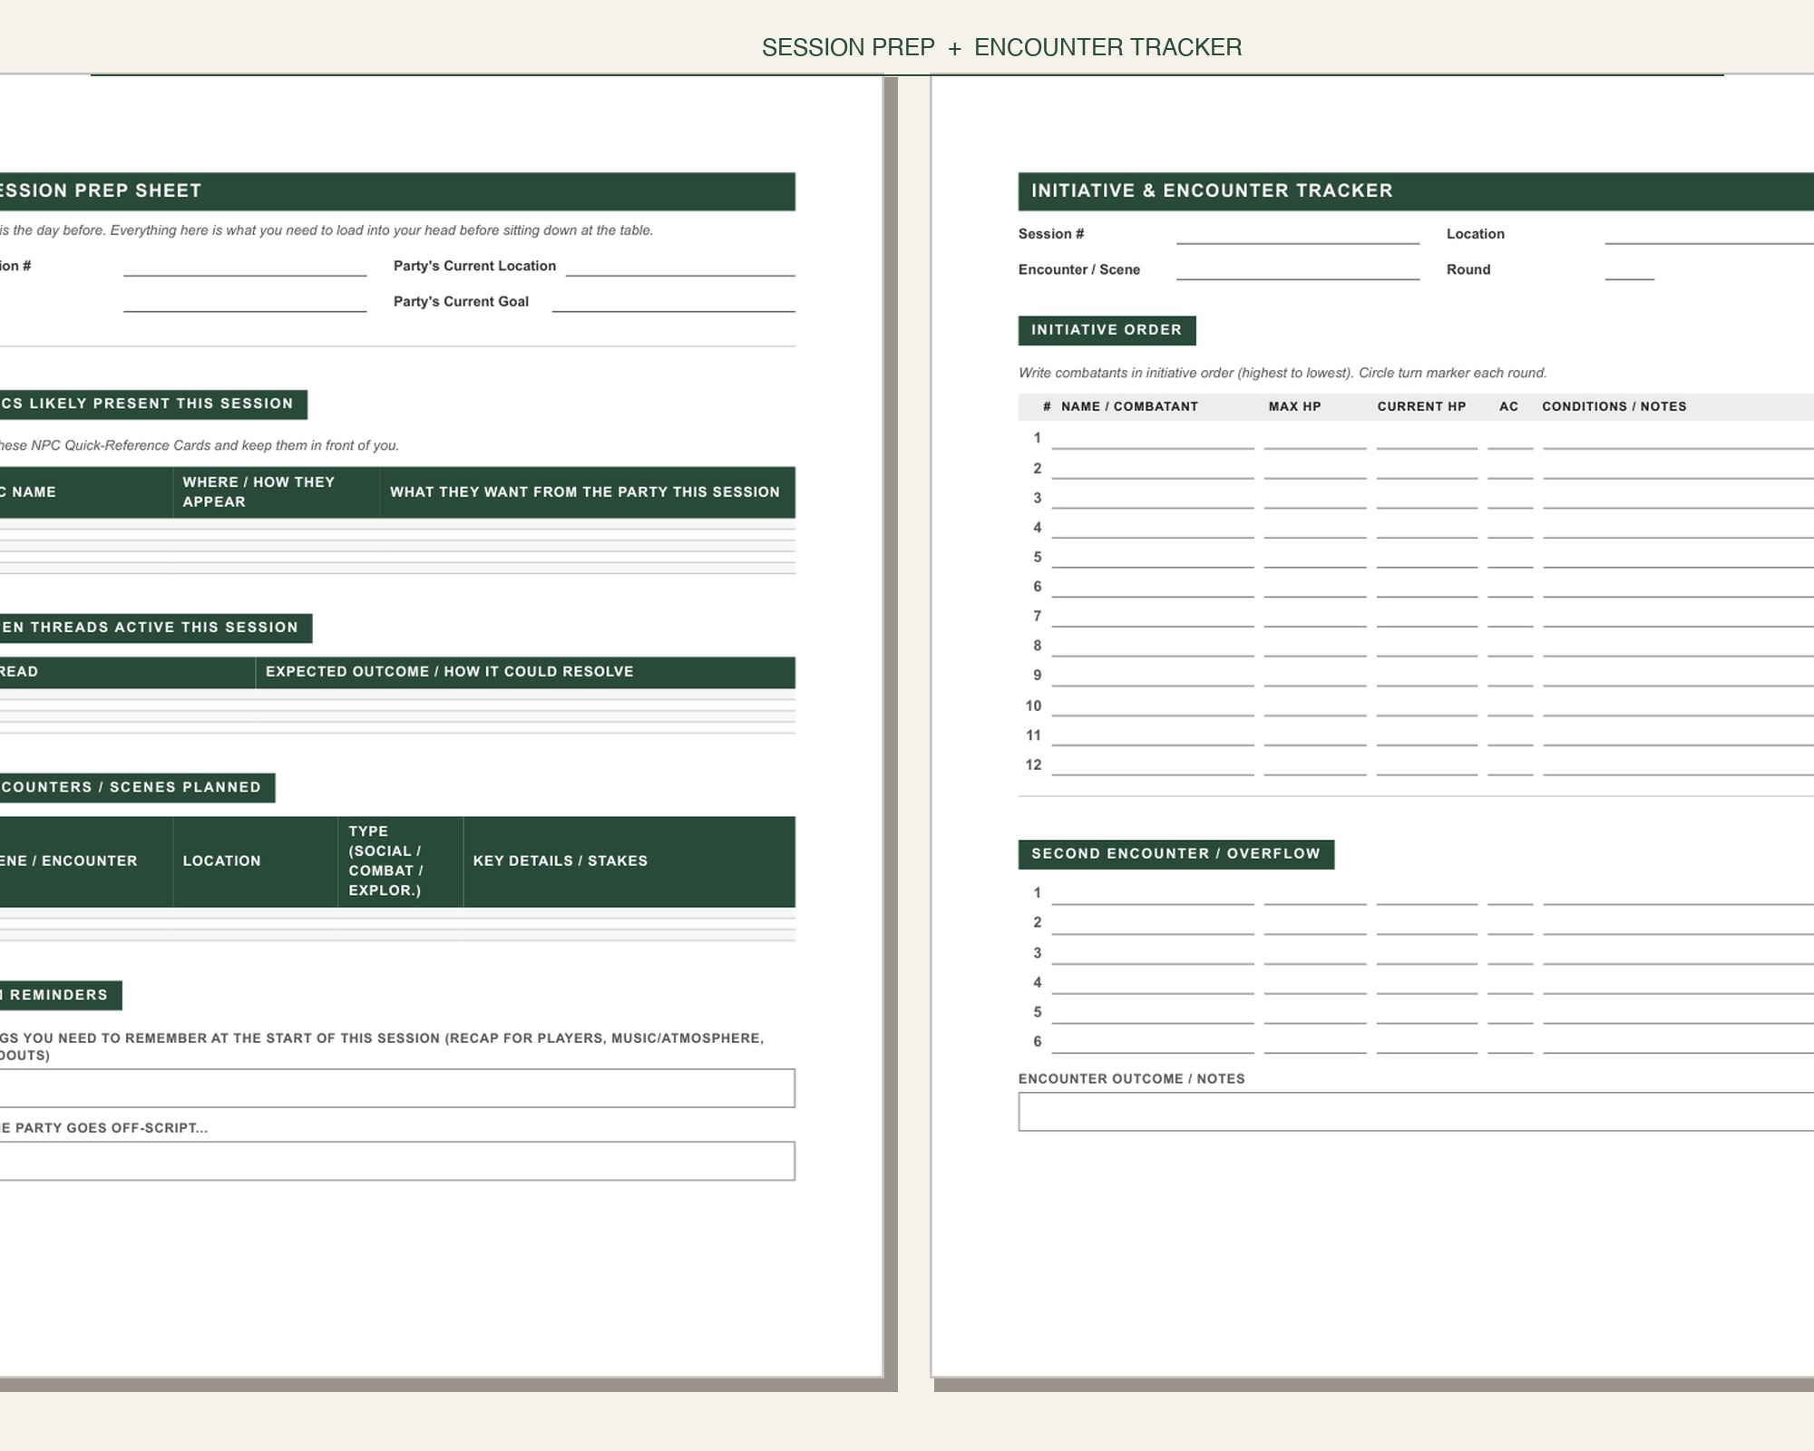
Task: Click the party goes off-script text box
Action: (x=397, y=1161)
